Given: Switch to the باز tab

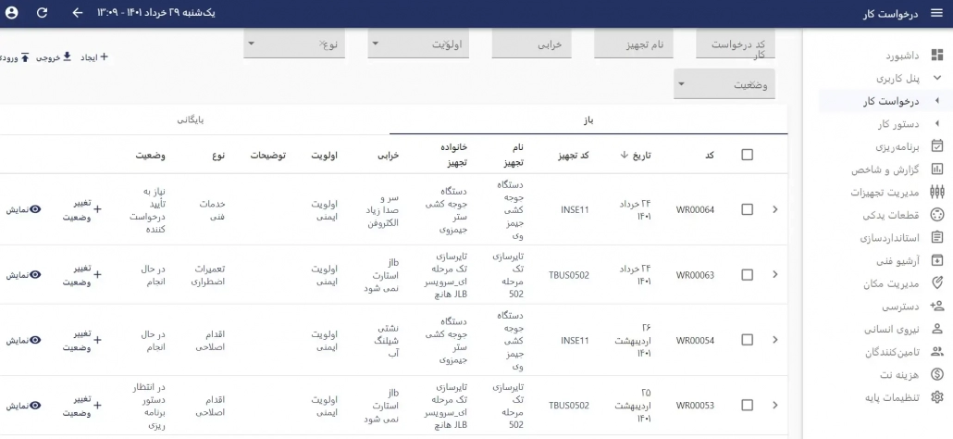Looking at the screenshot, I should [588, 119].
